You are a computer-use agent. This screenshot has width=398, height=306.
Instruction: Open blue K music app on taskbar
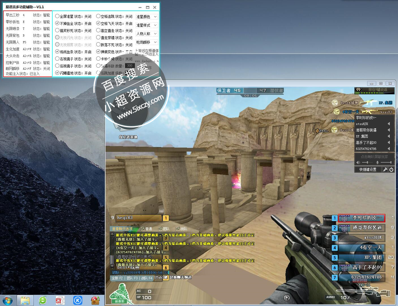click(x=78, y=300)
